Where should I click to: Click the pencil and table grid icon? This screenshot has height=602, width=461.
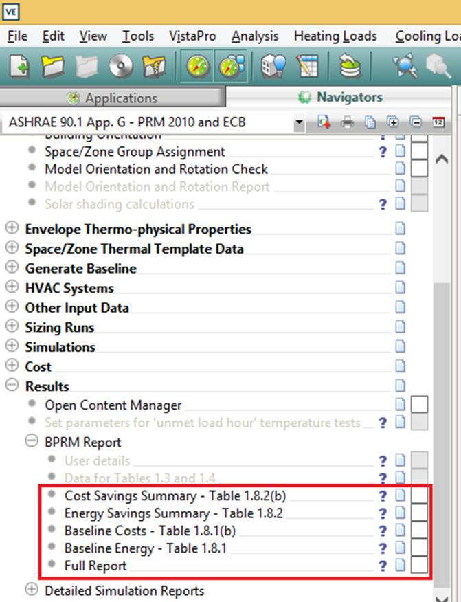click(x=308, y=66)
